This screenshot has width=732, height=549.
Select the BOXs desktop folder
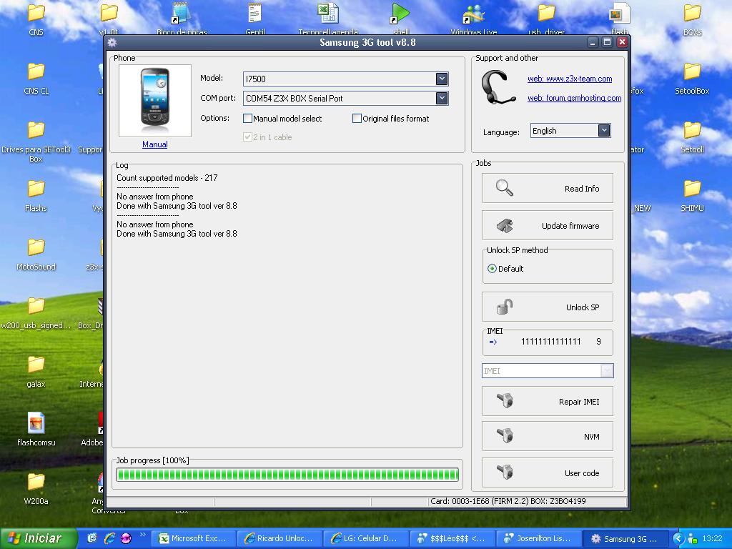pyautogui.click(x=692, y=19)
